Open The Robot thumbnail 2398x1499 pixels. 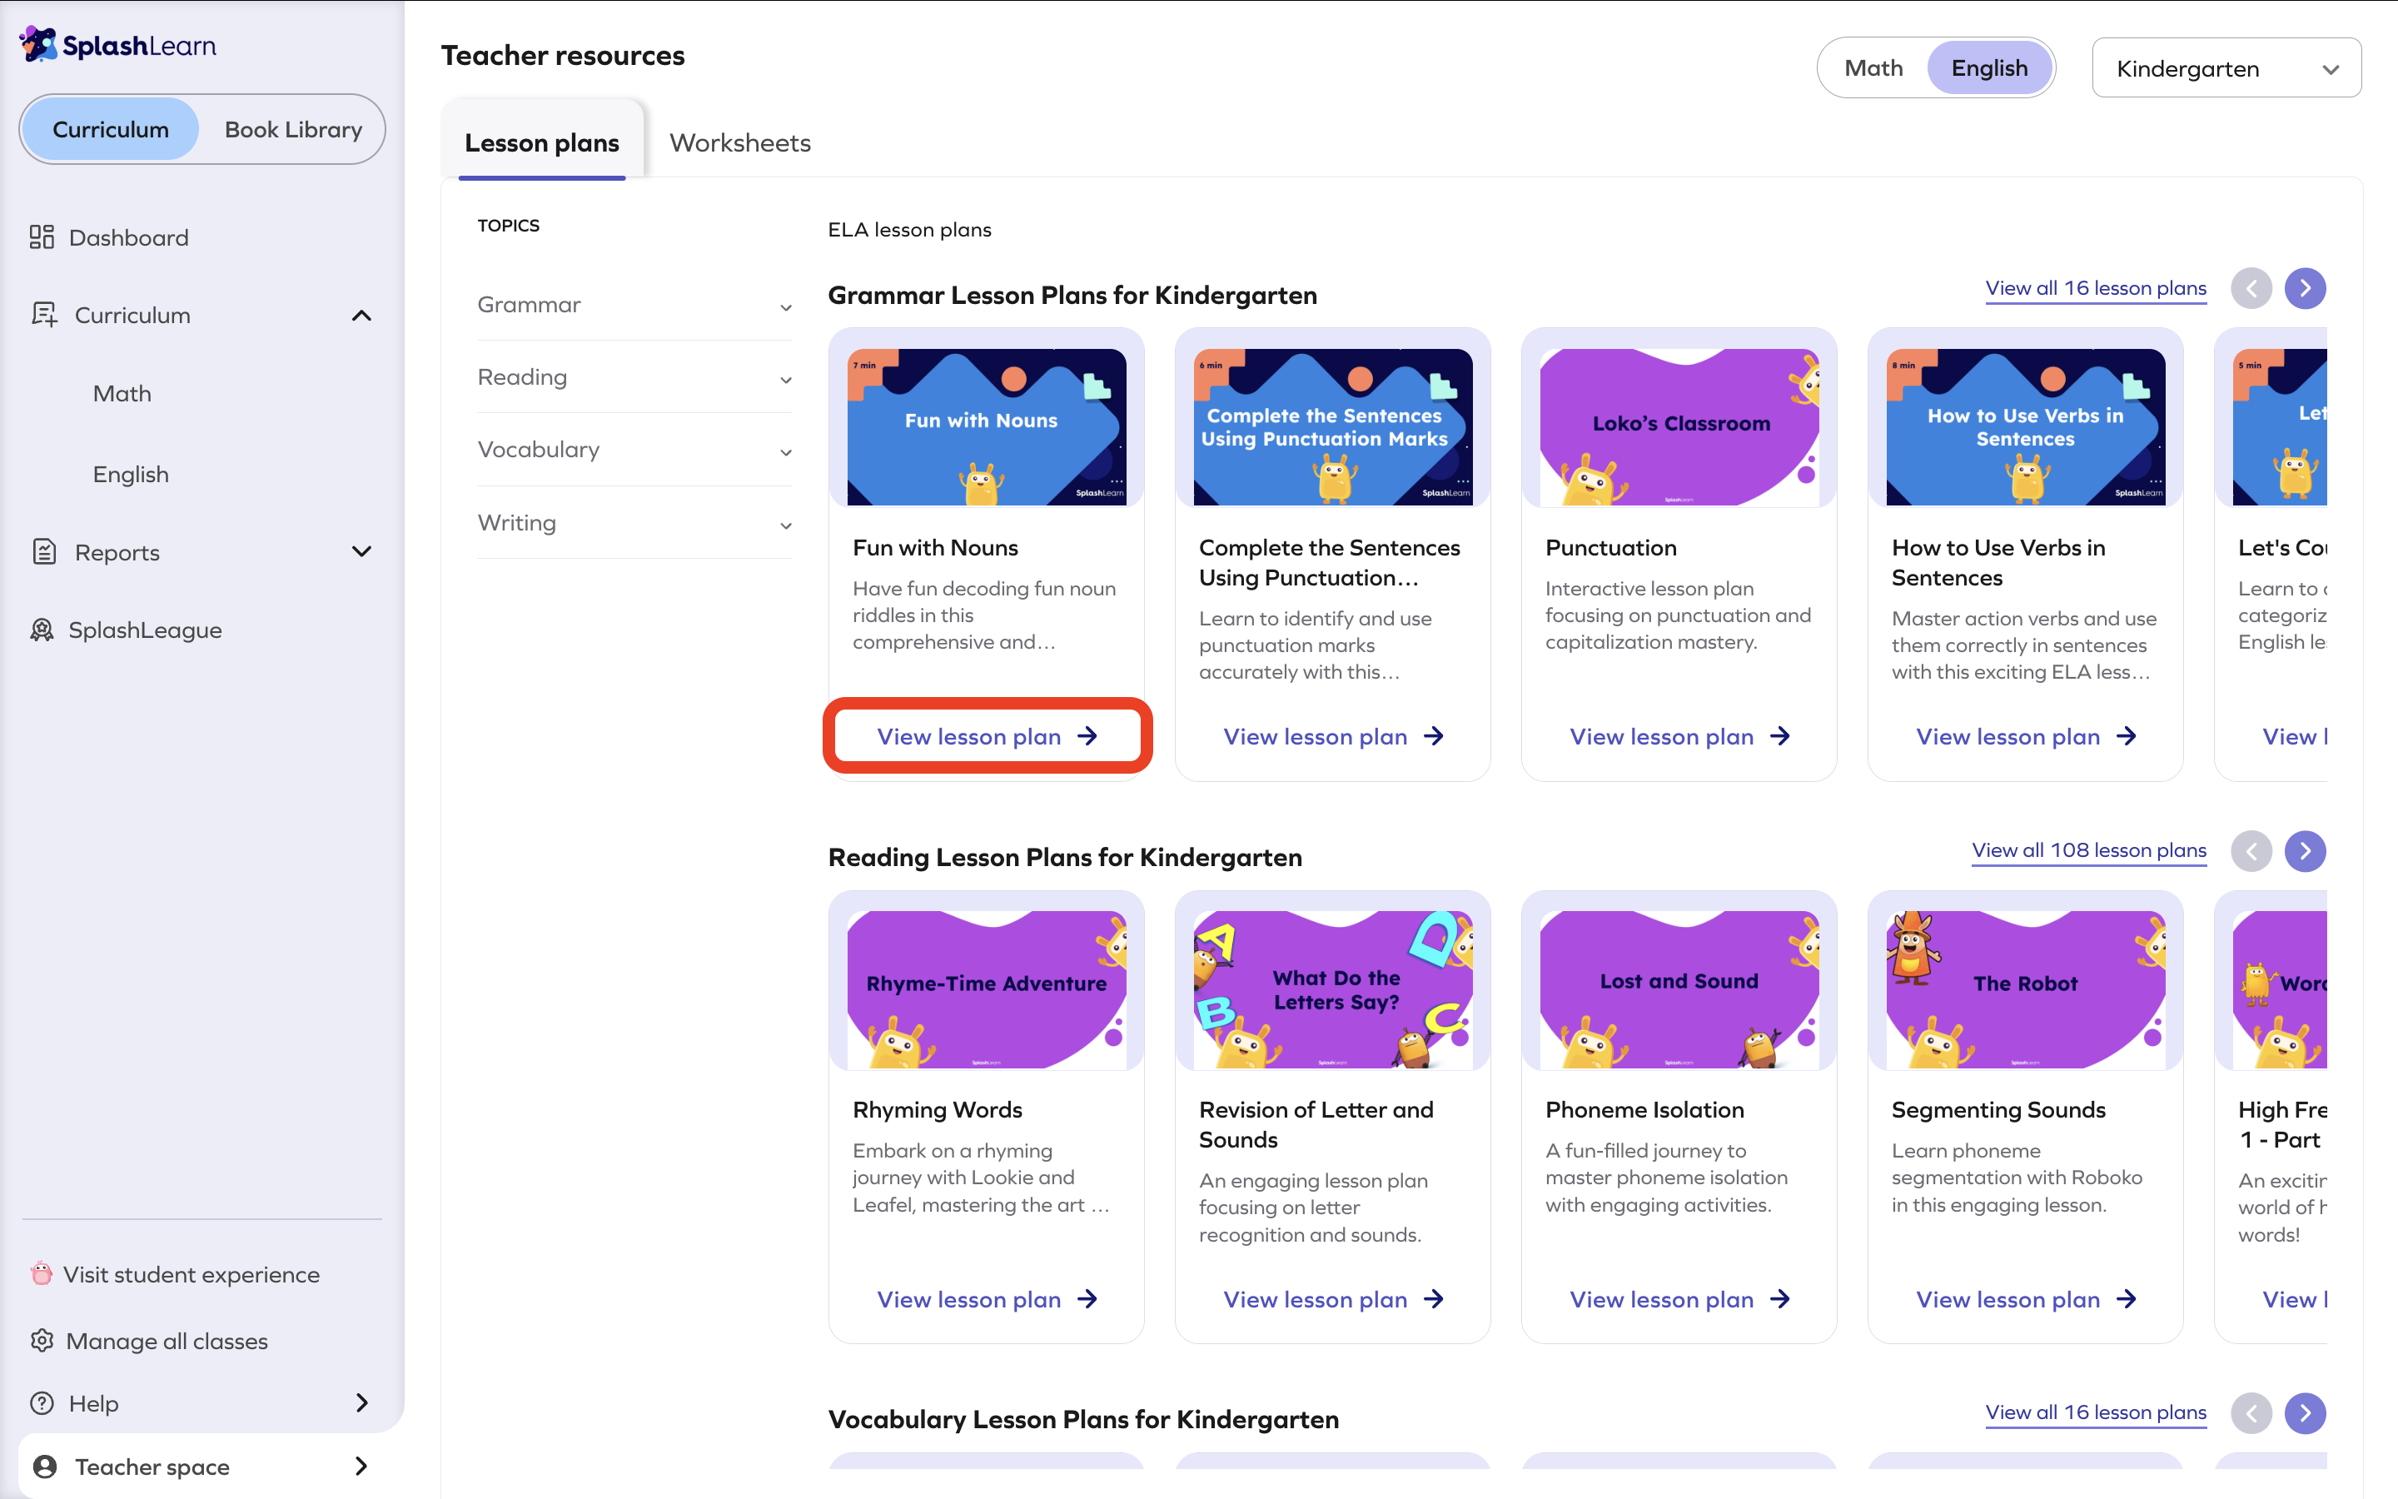[x=2026, y=989]
